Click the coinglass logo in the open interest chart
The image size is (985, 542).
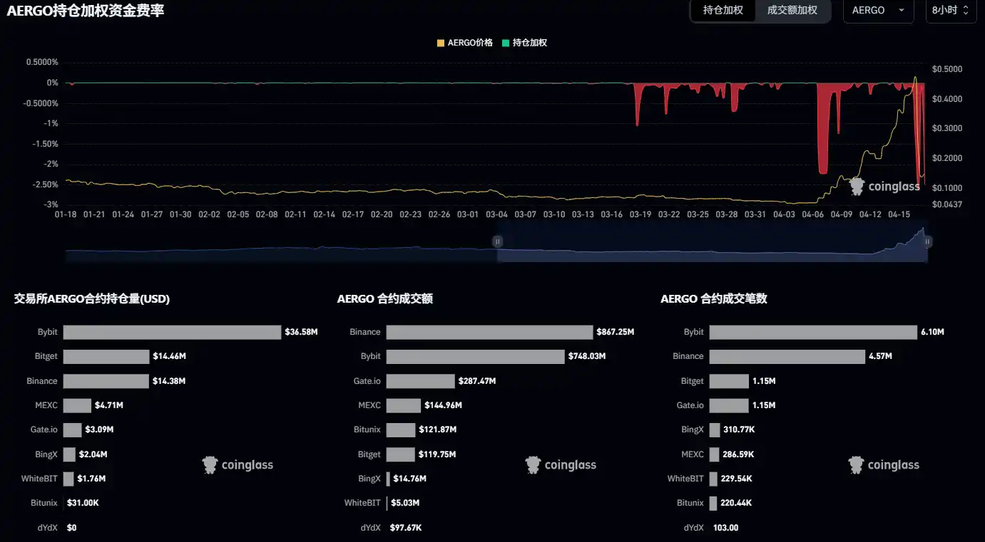[238, 465]
